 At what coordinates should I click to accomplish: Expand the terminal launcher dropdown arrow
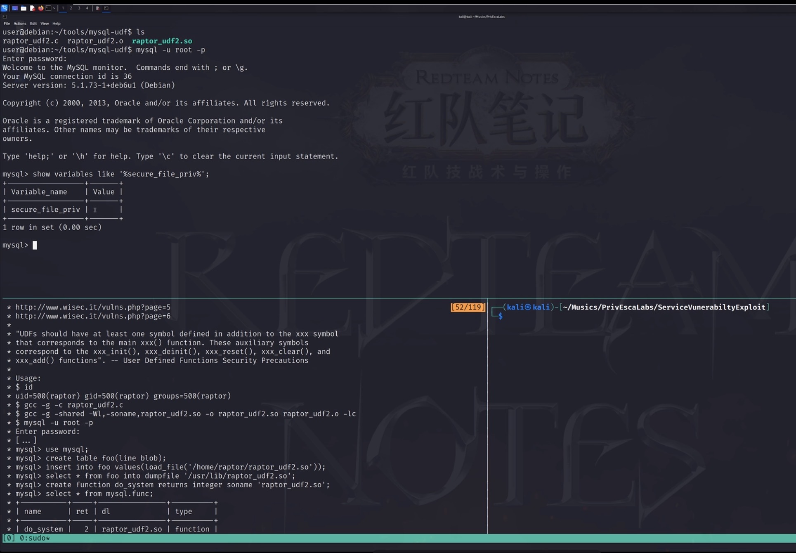pos(54,8)
